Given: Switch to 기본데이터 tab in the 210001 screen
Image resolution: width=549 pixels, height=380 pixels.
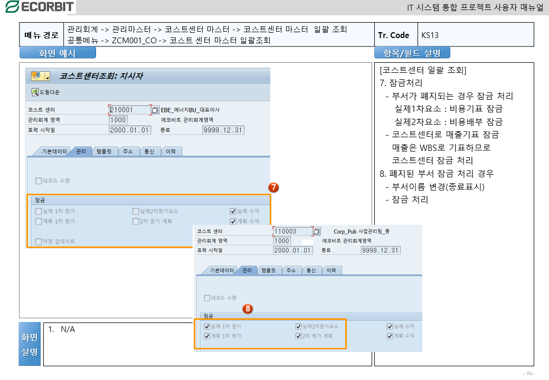Looking at the screenshot, I should pos(54,151).
